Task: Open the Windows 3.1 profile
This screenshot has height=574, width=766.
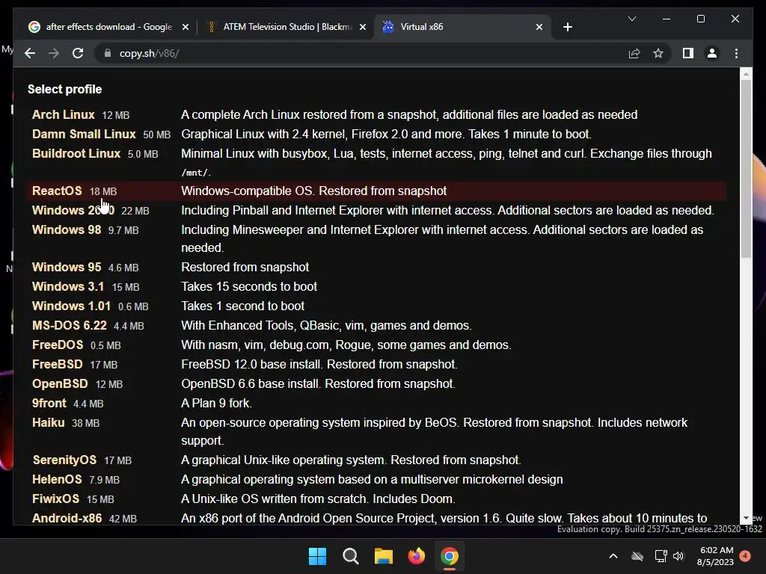Action: coord(68,286)
